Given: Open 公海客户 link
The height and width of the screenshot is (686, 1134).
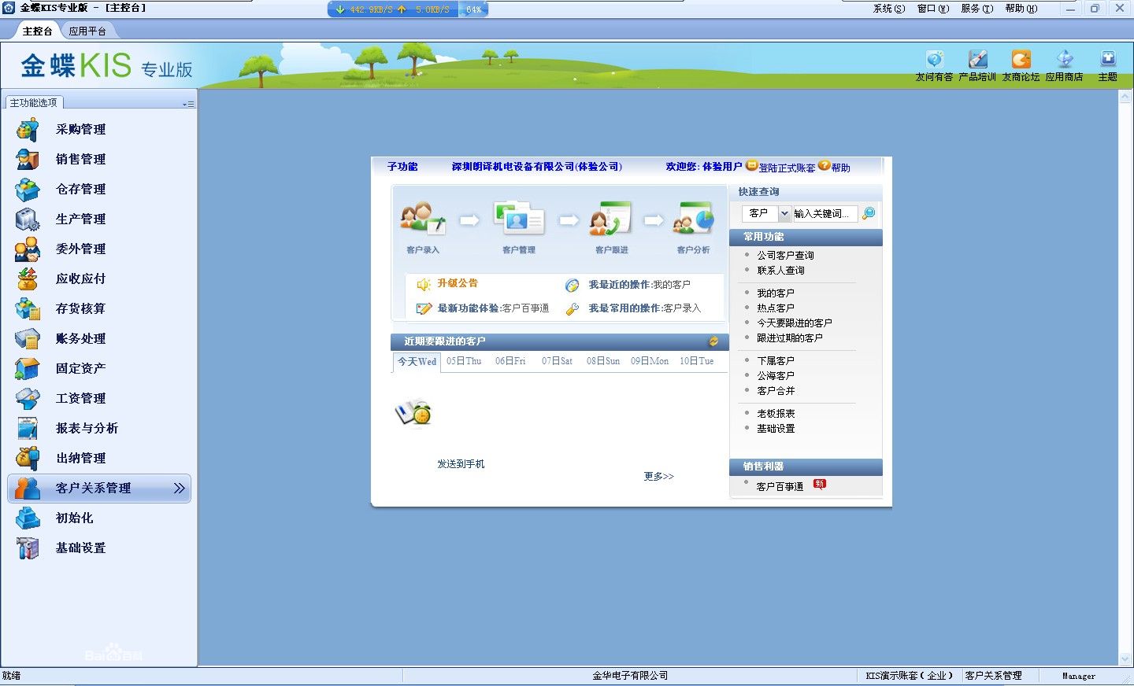Looking at the screenshot, I should coord(775,376).
